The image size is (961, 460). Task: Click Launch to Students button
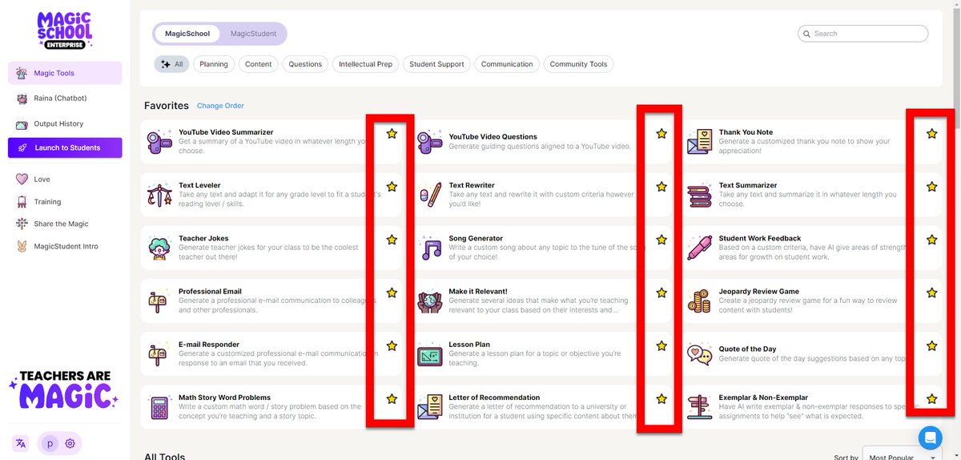point(65,148)
